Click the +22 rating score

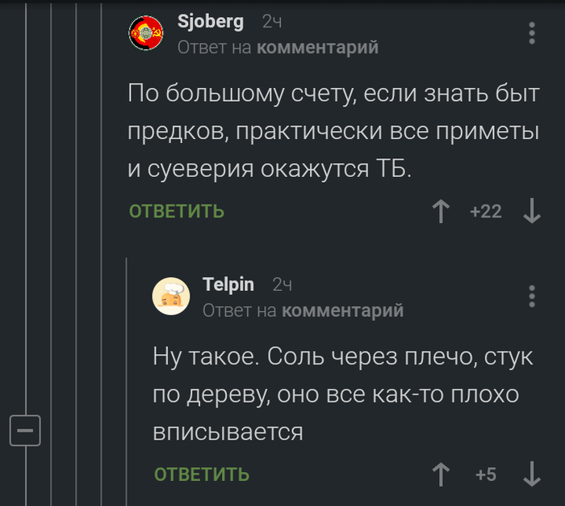[x=486, y=212]
